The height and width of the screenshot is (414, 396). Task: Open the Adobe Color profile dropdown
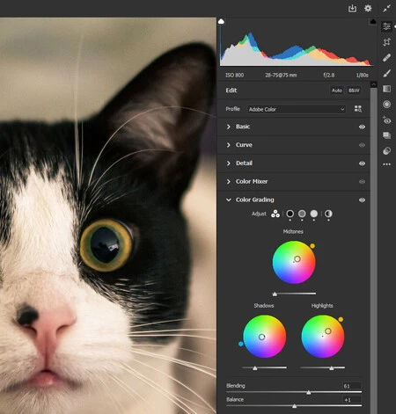tap(297, 109)
